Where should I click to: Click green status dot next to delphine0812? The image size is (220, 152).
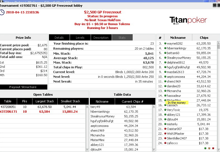(165, 62)
